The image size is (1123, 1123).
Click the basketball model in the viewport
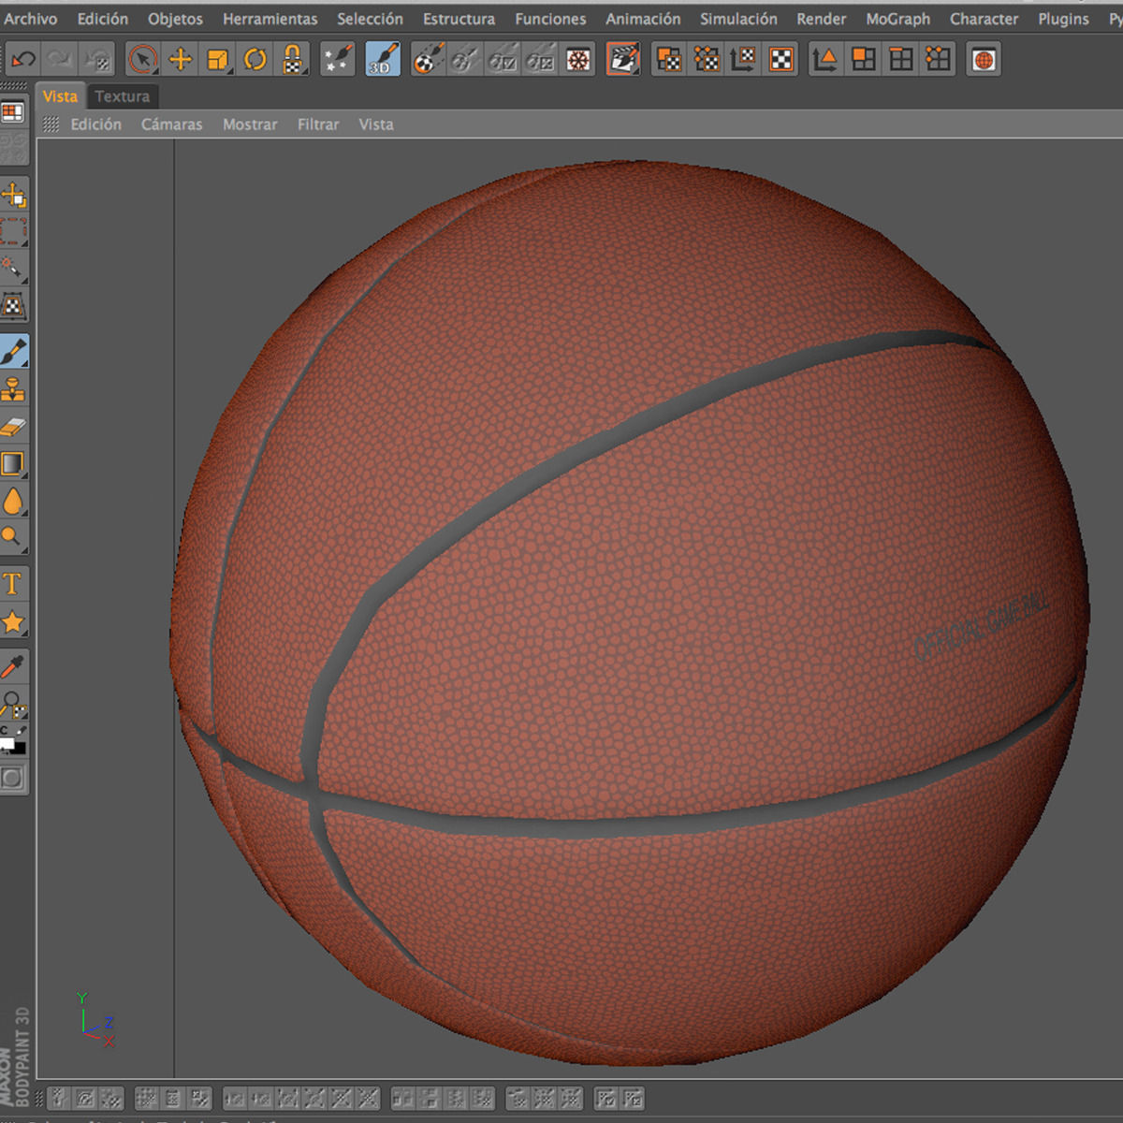point(629,613)
